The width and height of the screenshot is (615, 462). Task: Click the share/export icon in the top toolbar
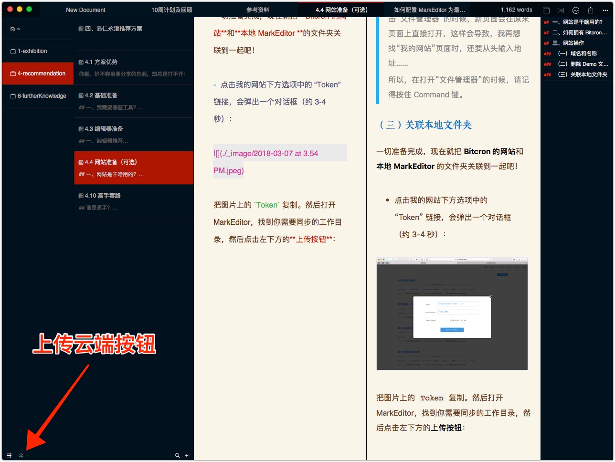tap(591, 10)
